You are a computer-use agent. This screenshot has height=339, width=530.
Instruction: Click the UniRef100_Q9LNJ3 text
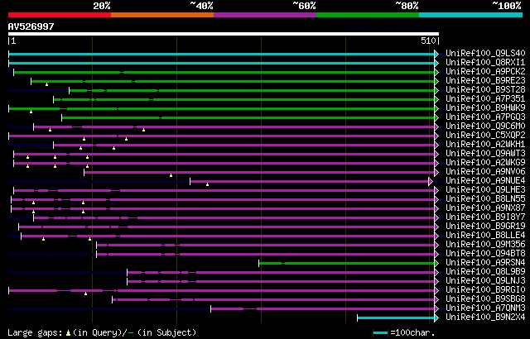click(485, 281)
